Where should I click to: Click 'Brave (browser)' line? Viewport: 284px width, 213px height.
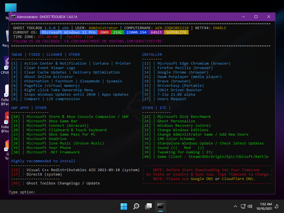pyautogui.click(x=174, y=81)
